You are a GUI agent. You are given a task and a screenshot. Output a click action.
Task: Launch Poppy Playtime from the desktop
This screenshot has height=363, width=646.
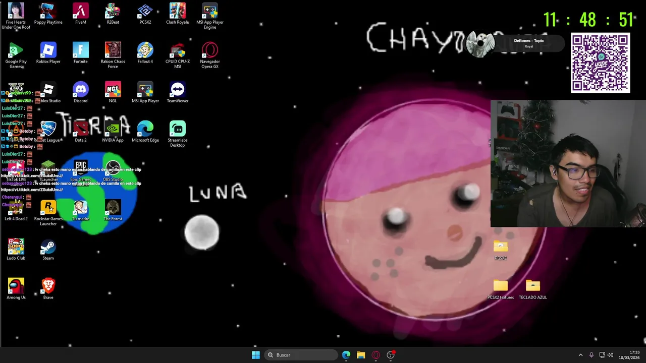point(48,14)
